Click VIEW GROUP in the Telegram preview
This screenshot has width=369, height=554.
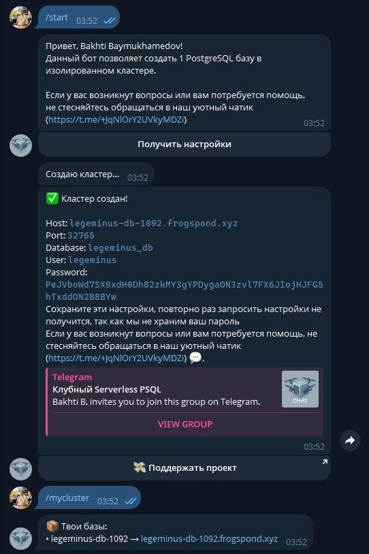(185, 424)
